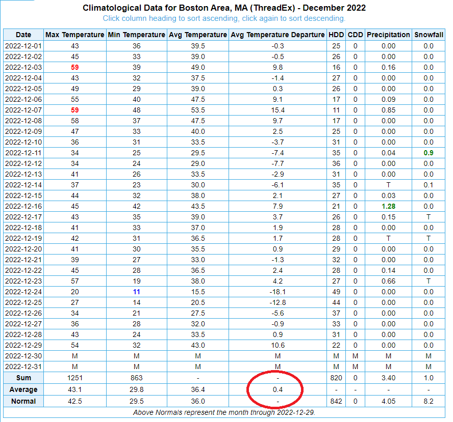Click the Average row label

[23, 390]
